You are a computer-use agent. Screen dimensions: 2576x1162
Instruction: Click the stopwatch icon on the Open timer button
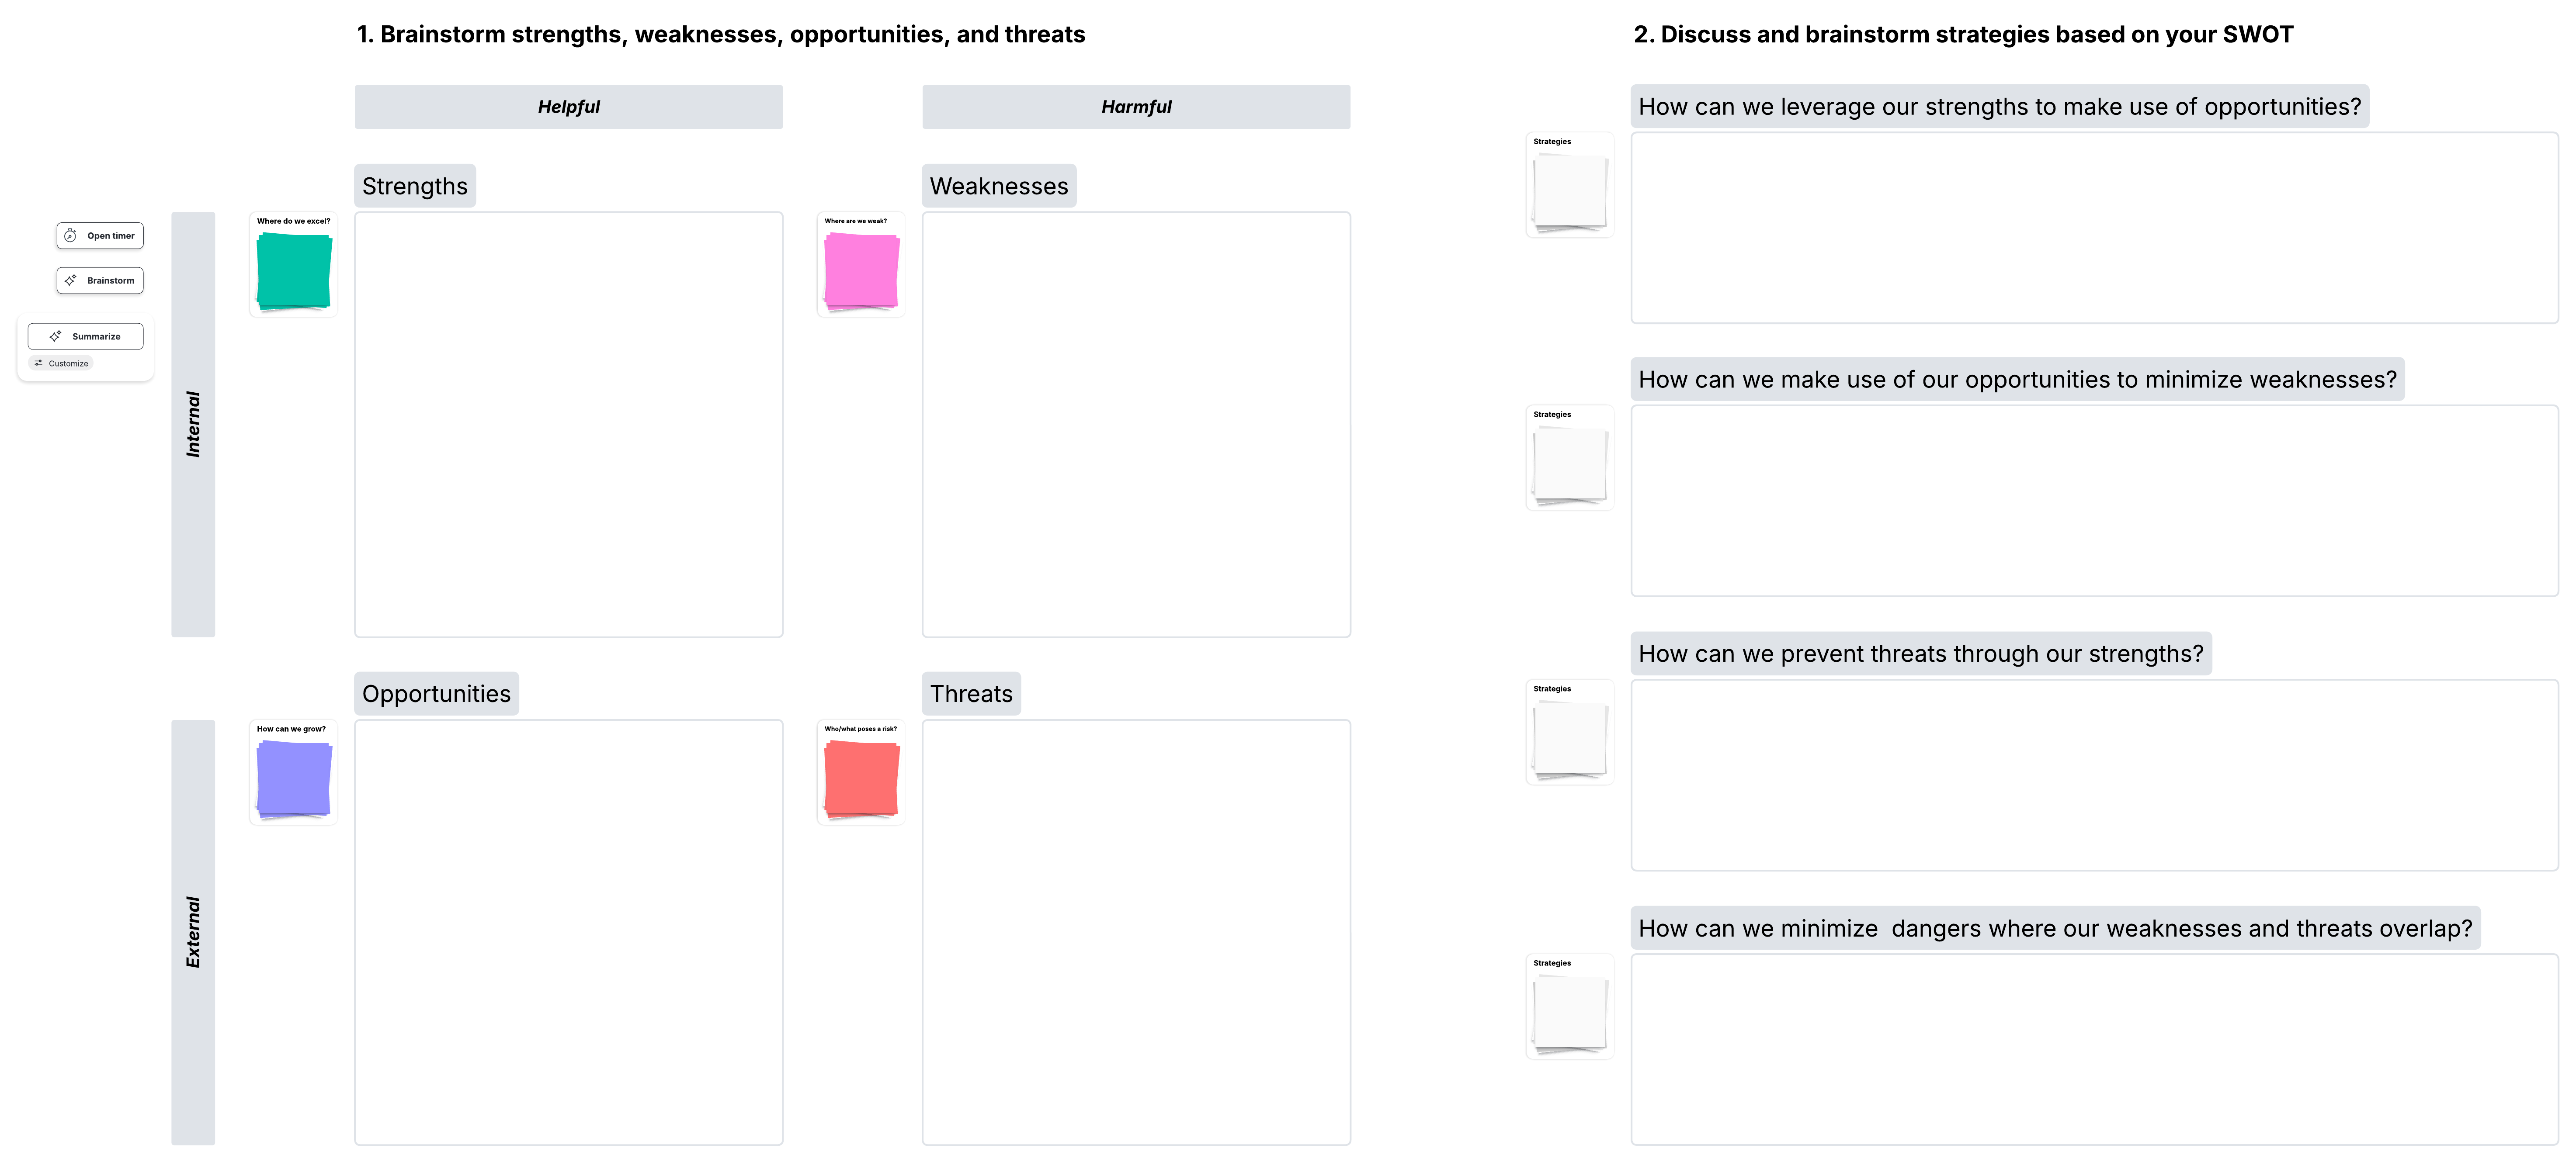click(x=70, y=236)
